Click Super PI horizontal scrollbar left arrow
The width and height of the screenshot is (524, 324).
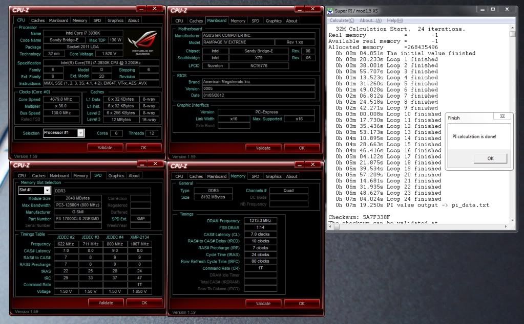tap(330, 227)
